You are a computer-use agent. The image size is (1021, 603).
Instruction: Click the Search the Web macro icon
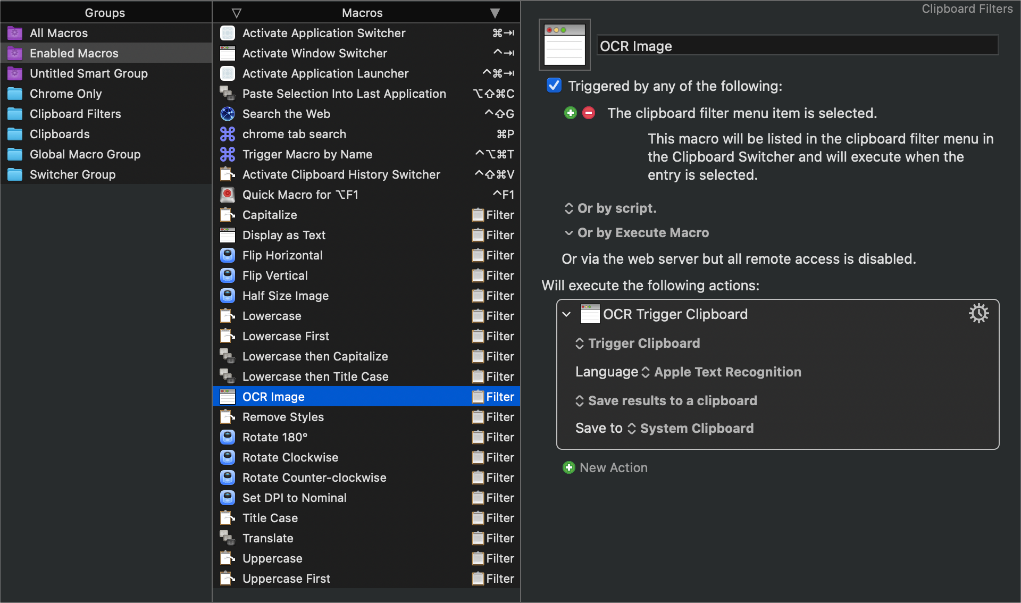click(228, 114)
